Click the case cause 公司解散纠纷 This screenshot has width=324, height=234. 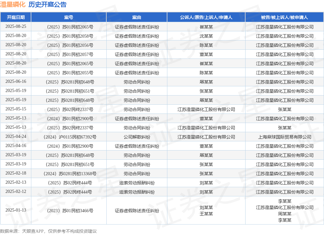[x=137, y=137]
